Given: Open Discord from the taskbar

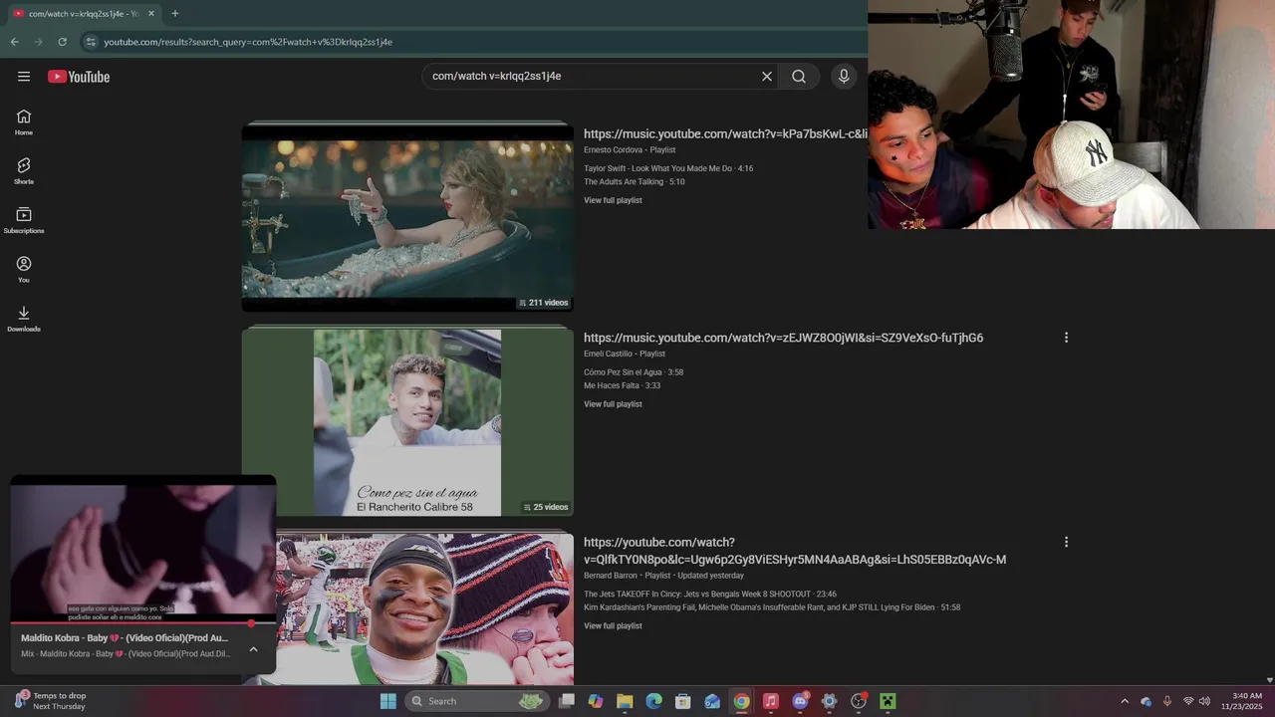Looking at the screenshot, I should [x=800, y=701].
